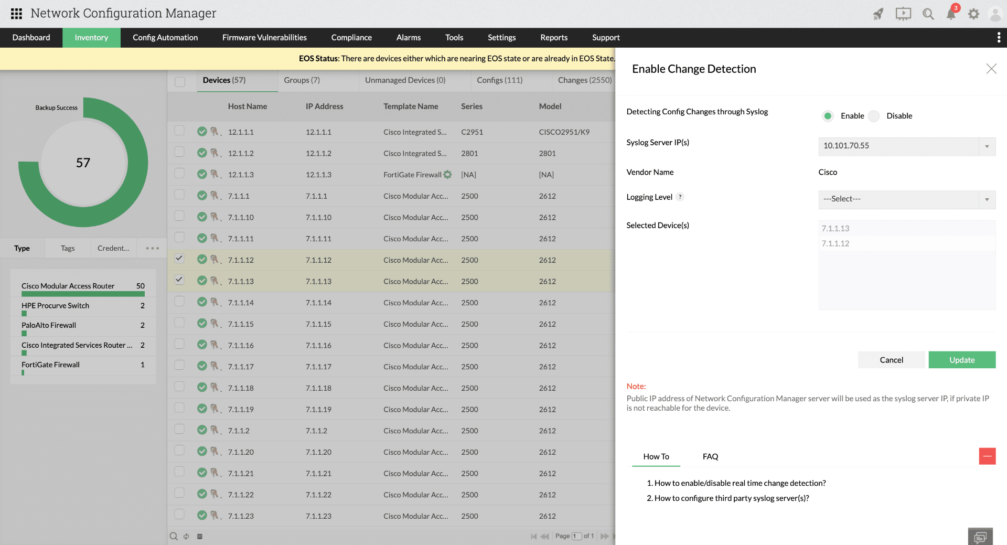Close the Enable Change Detection panel
The width and height of the screenshot is (1007, 545).
coord(991,69)
